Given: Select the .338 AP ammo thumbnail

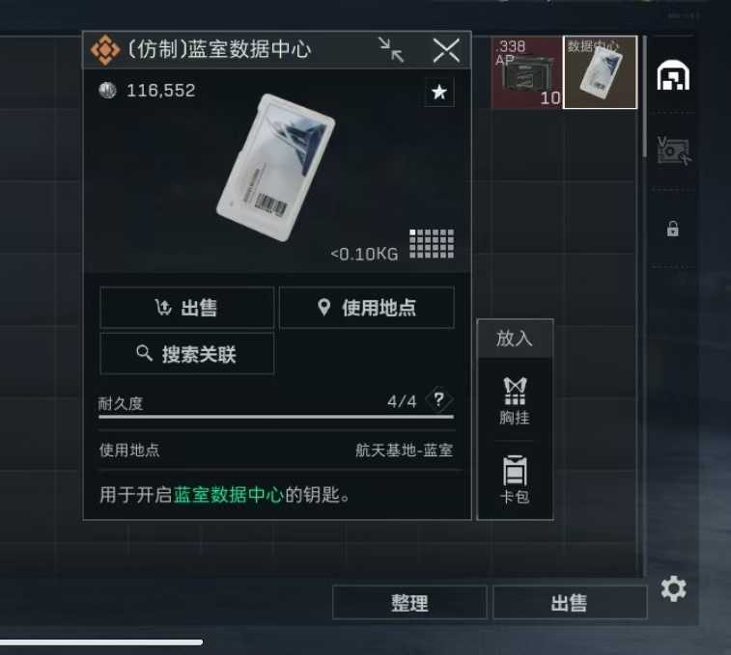Looking at the screenshot, I should (x=527, y=72).
